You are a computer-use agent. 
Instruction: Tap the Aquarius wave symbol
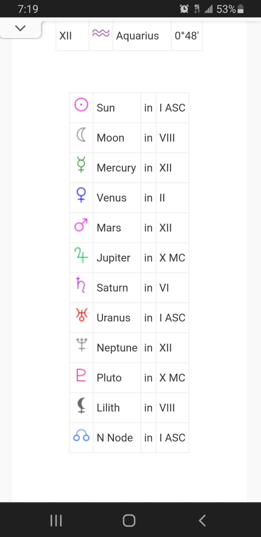(x=101, y=33)
